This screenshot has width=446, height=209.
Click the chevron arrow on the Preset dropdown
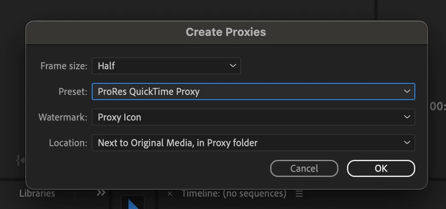(x=407, y=91)
